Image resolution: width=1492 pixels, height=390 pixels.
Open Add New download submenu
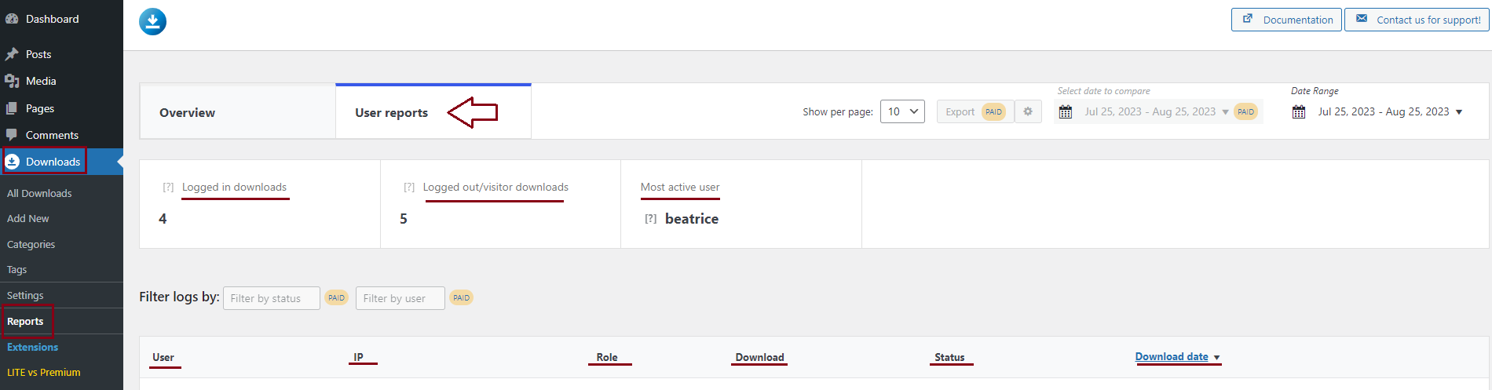coord(28,219)
